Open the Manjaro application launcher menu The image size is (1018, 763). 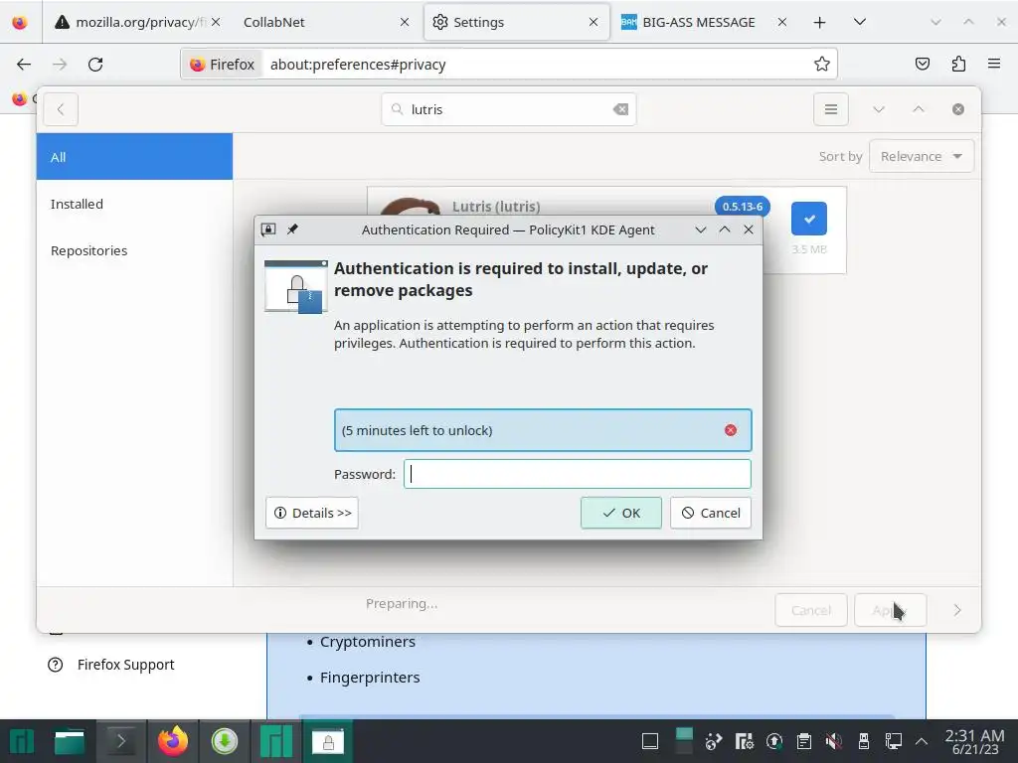[22, 741]
